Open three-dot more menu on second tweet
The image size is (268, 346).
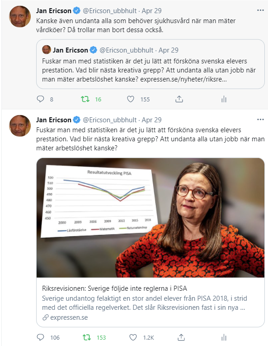[x=260, y=120]
